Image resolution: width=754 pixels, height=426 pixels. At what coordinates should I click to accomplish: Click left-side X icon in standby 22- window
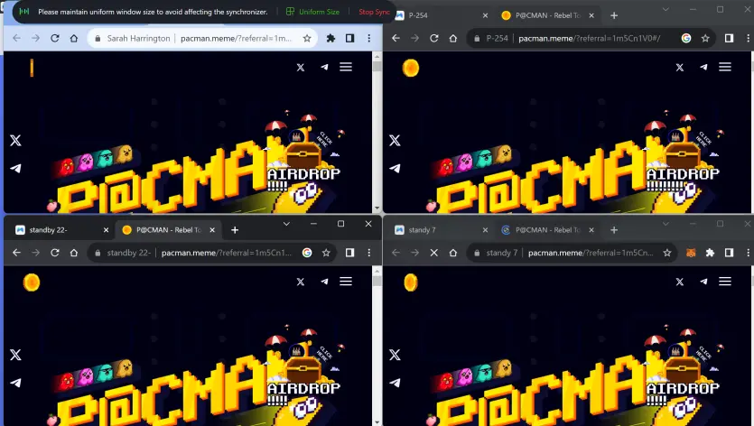[x=15, y=355]
